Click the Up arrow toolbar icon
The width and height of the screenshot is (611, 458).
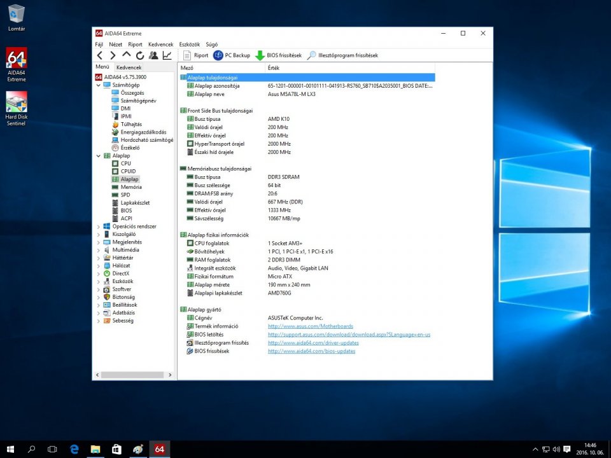[127, 55]
